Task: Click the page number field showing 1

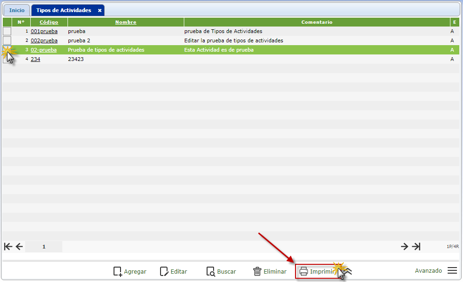Action: pyautogui.click(x=44, y=247)
